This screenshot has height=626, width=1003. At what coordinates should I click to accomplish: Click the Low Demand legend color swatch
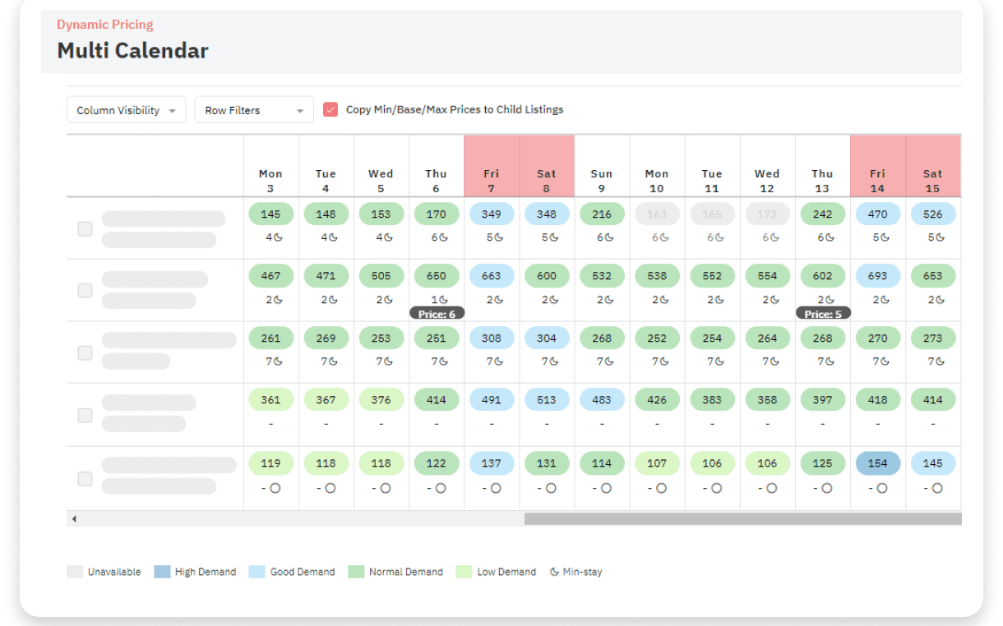(464, 572)
